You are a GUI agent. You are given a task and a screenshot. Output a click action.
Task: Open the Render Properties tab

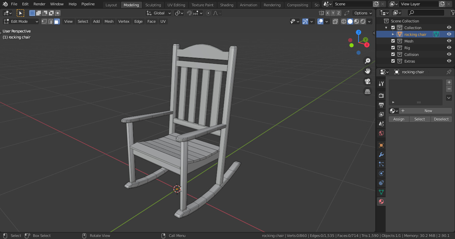click(x=381, y=95)
